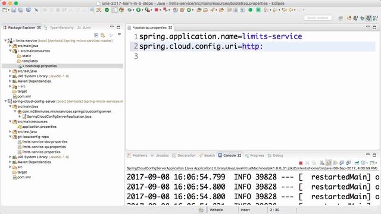Collapse the spring-cloud-config-server project
Viewport: 381px width, 214px height.
[5, 101]
